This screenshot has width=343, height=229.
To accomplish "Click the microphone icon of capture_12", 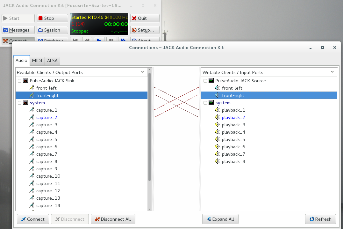I will tap(32, 191).
